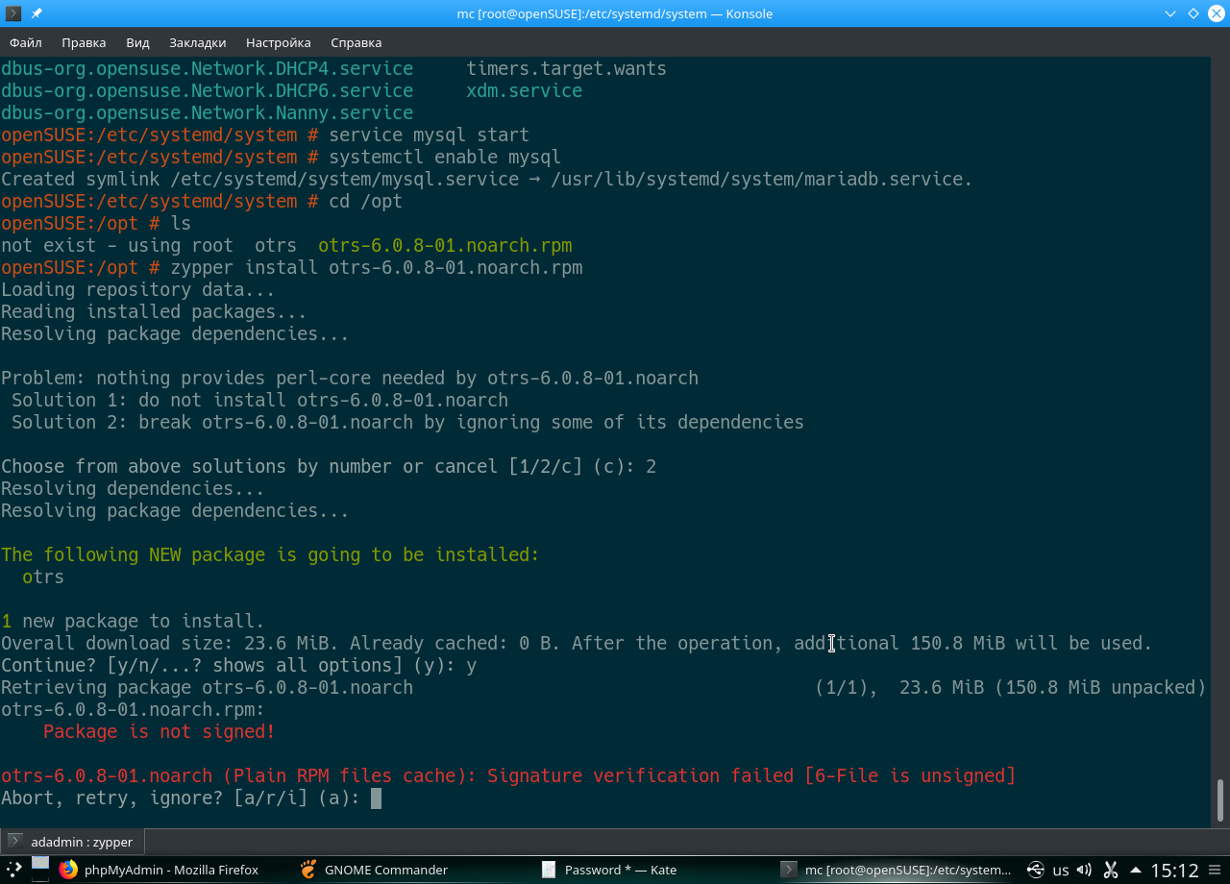The image size is (1230, 884).
Task: Expand hidden system tray icons arrow
Action: tap(1135, 870)
